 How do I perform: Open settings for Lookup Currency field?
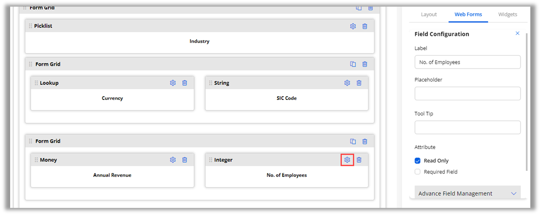173,83
